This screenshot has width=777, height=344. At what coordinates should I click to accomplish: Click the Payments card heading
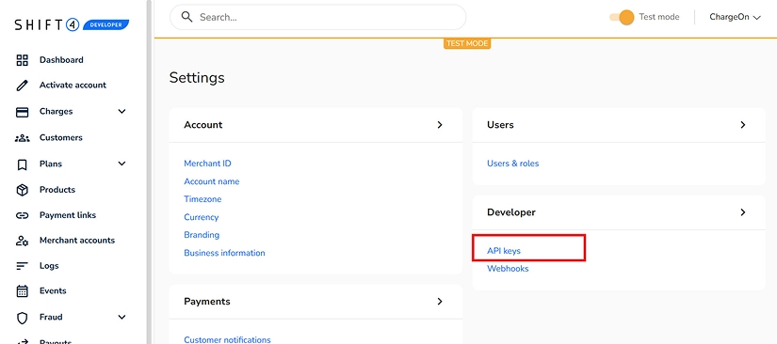(207, 302)
